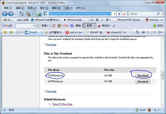Click the Top of page link above Files section
Screen dimensions: 166x114
[x=51, y=45]
